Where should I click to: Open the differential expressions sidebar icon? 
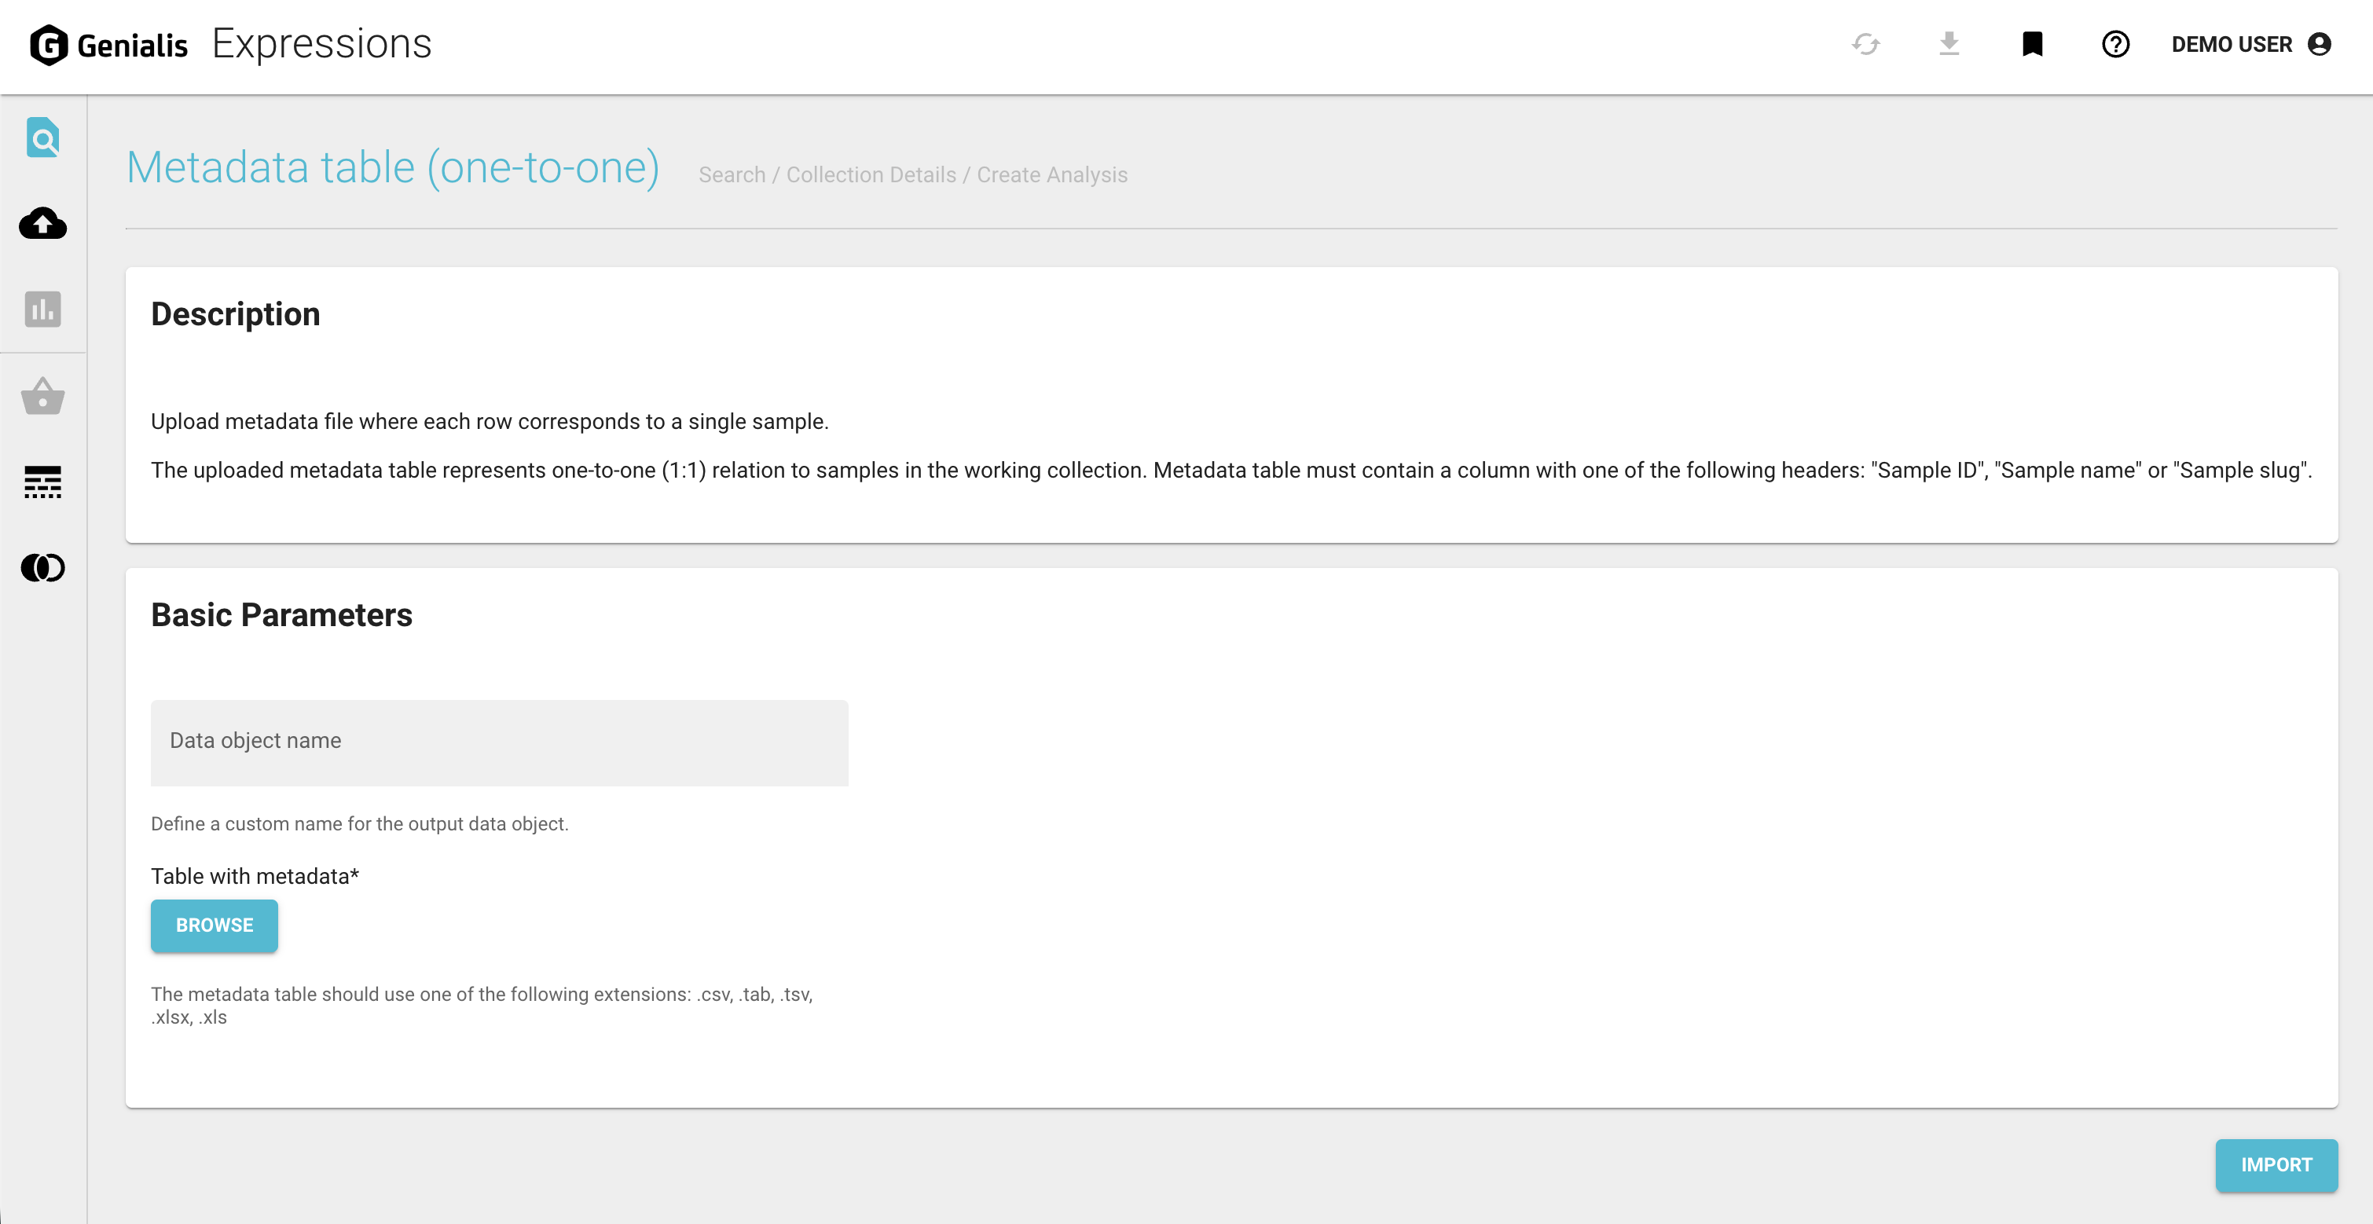pyautogui.click(x=42, y=482)
